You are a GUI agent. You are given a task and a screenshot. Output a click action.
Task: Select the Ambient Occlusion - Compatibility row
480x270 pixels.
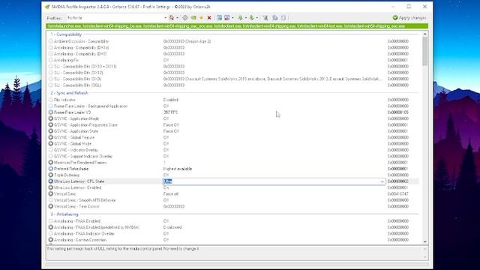click(x=232, y=41)
